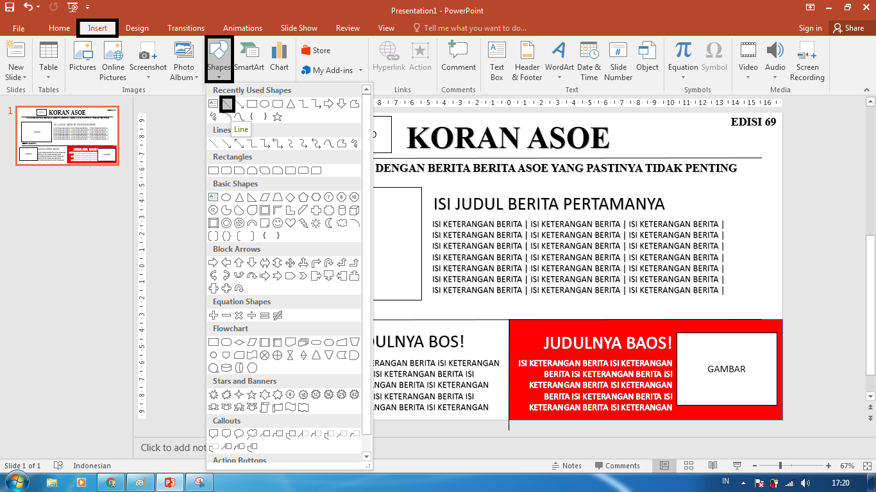Screen dimensions: 876x492
Task: Open the Design tab
Action: point(137,28)
